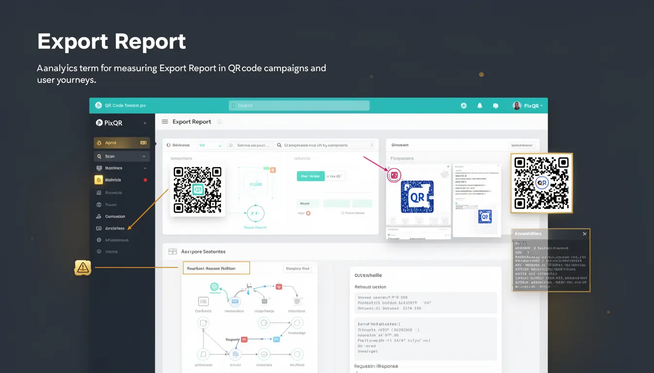Click the plus icon beside the PixQR logo

click(x=145, y=123)
